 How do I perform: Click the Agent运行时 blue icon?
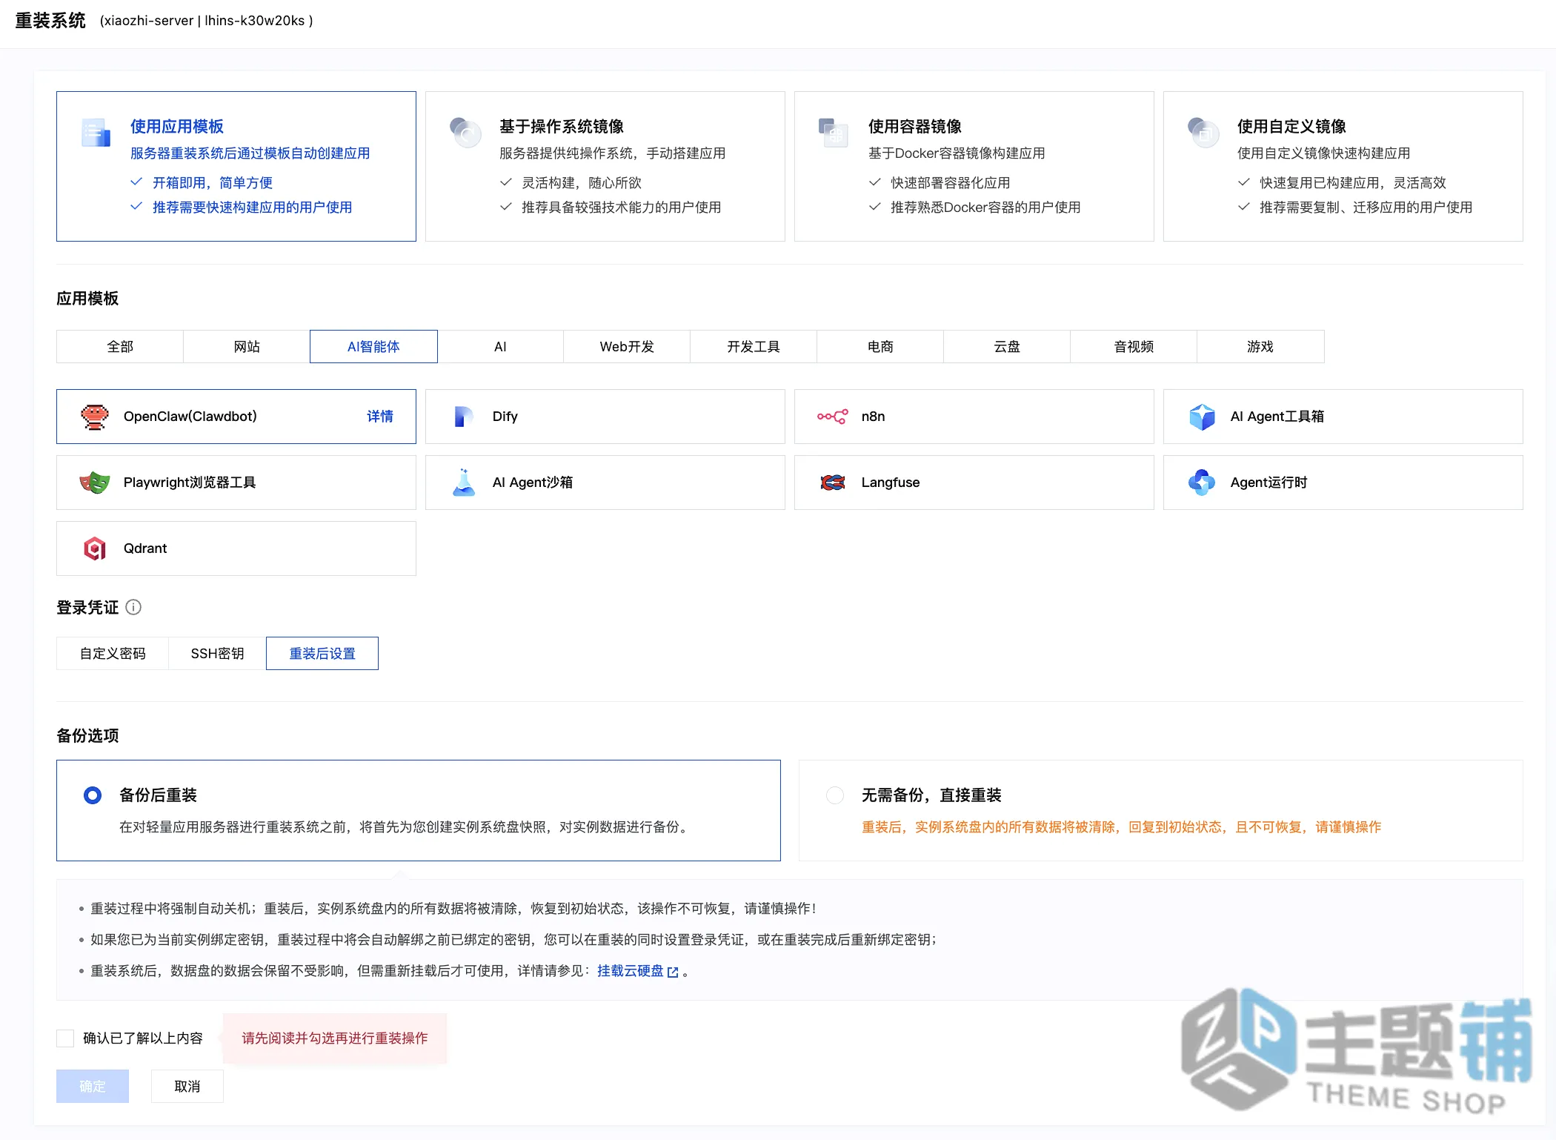1202,483
